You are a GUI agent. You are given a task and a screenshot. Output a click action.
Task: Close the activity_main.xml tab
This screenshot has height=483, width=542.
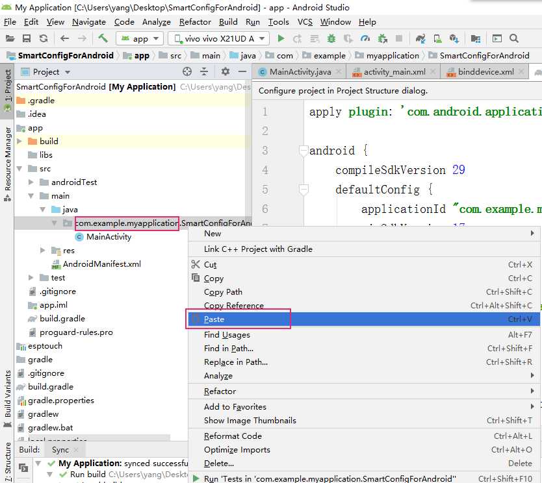433,71
